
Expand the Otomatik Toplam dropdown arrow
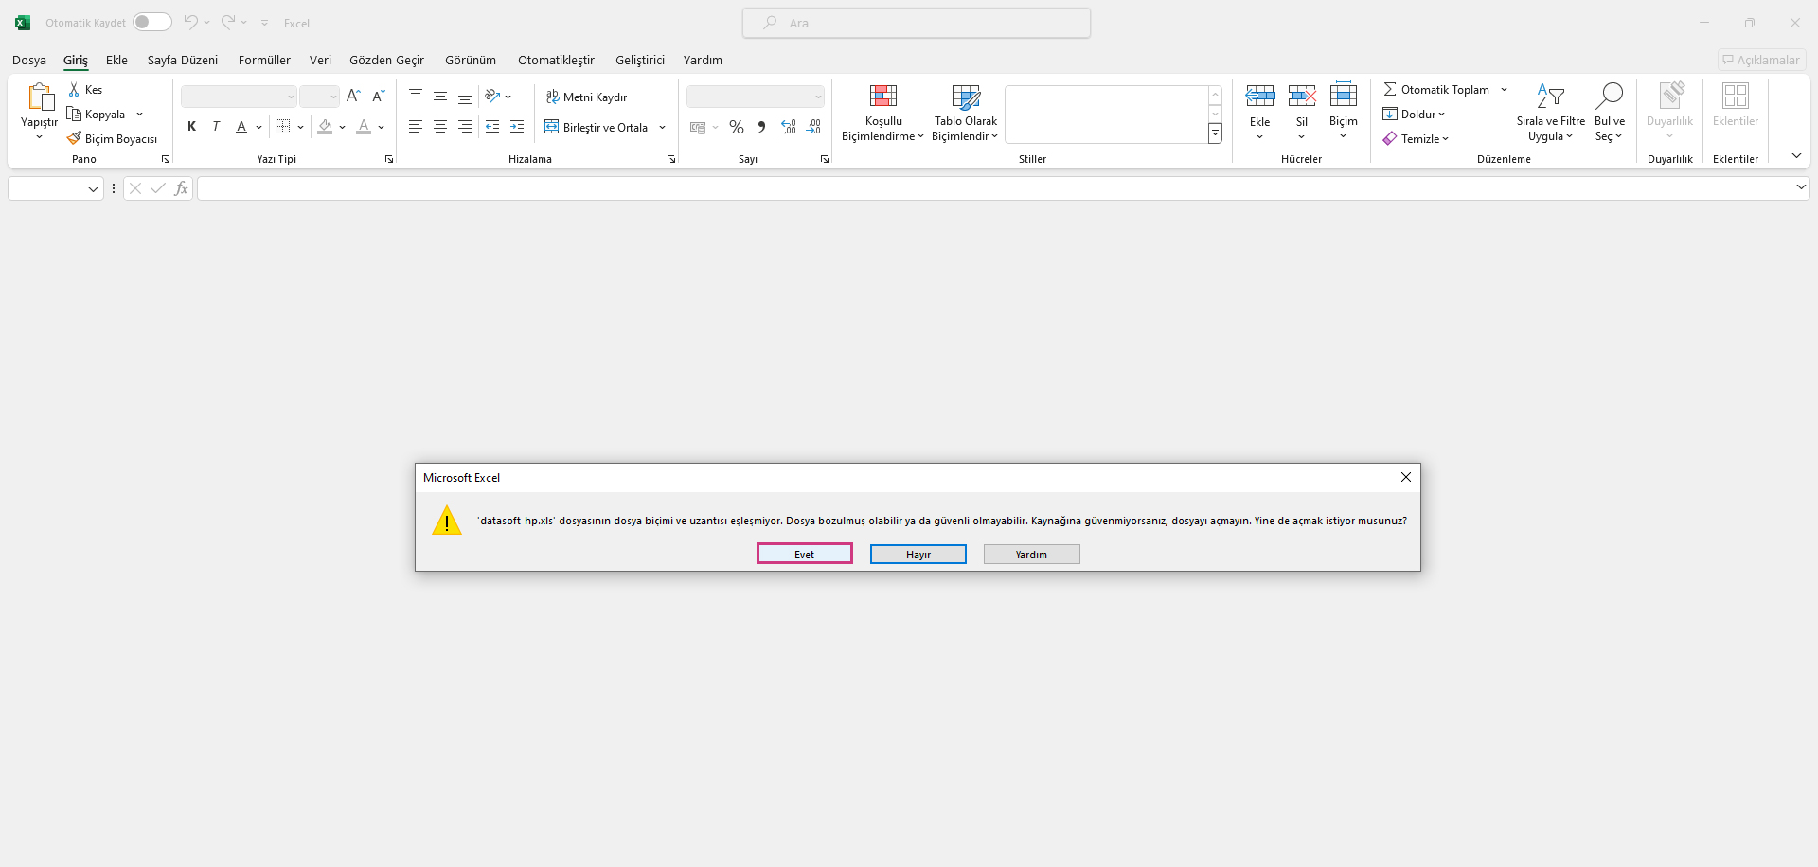point(1504,89)
